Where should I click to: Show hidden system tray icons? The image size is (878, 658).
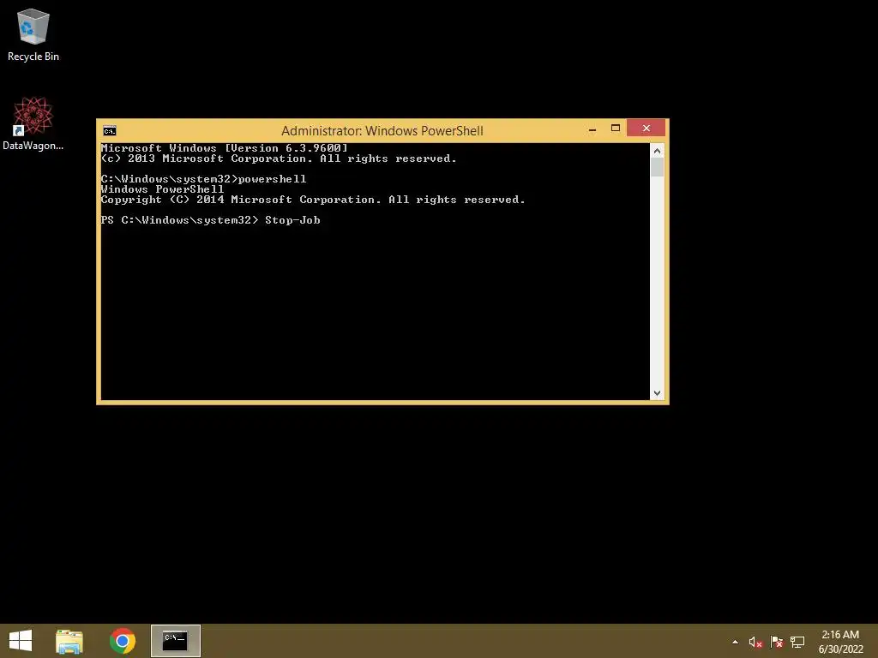point(735,642)
